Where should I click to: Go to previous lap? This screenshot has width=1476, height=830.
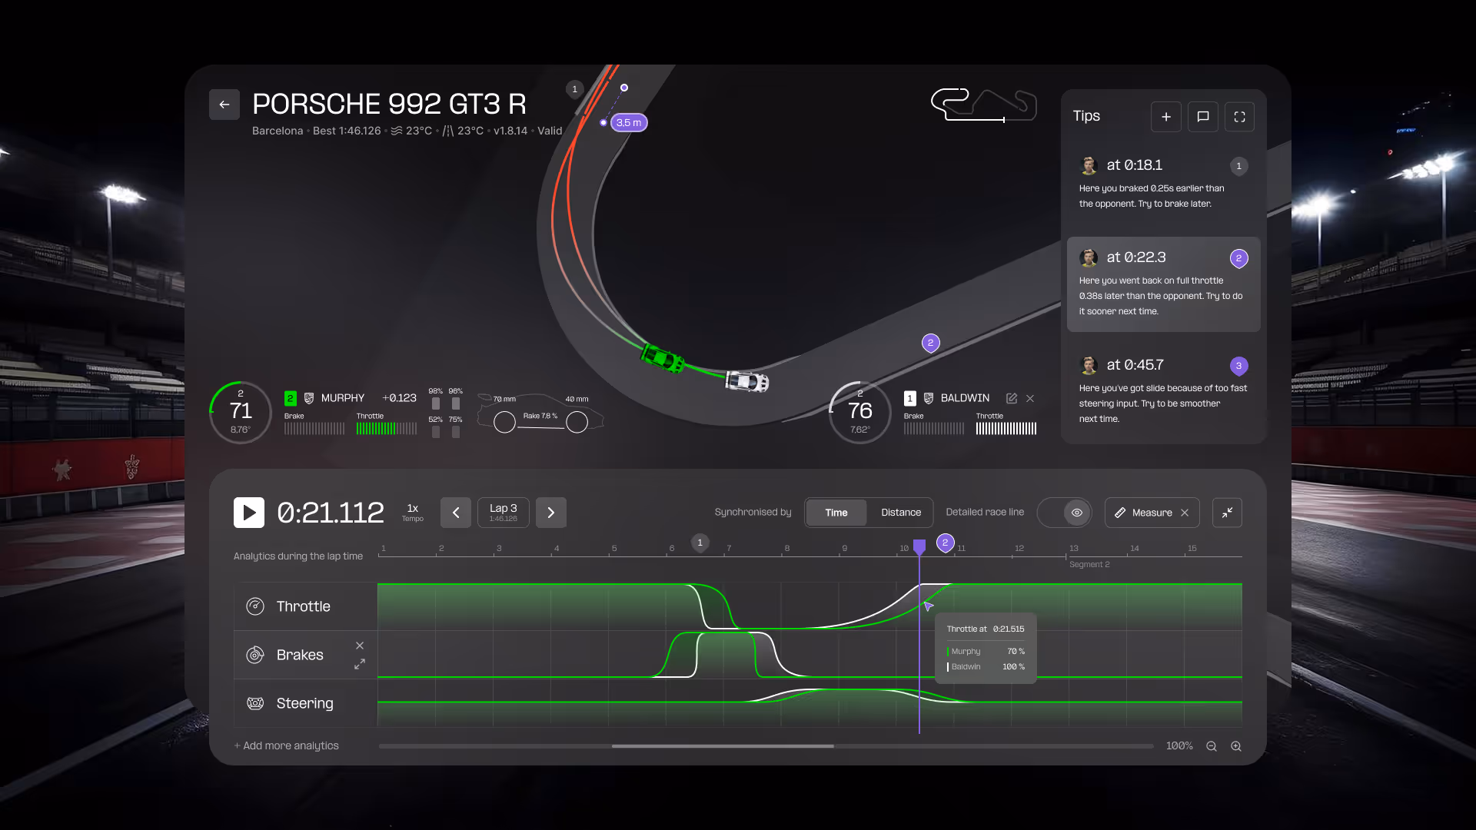[x=455, y=513]
